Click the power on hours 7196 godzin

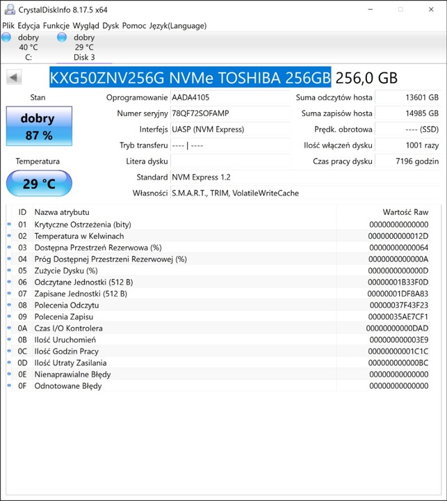tap(408, 161)
